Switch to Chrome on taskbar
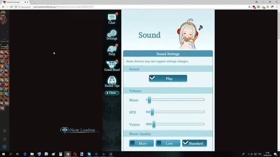 pyautogui.click(x=68, y=154)
